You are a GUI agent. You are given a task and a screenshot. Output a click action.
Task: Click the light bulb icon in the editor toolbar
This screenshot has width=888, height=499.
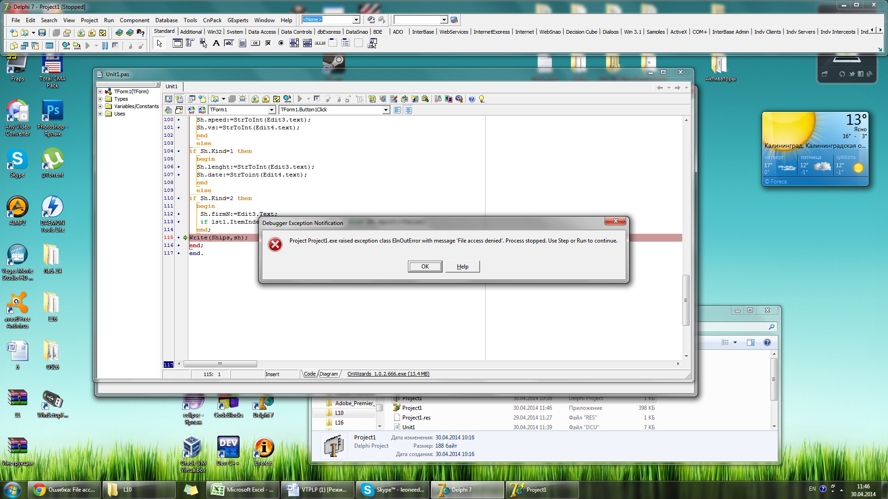482,99
